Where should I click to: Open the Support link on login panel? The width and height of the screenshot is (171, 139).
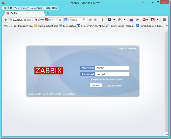tap(132, 48)
